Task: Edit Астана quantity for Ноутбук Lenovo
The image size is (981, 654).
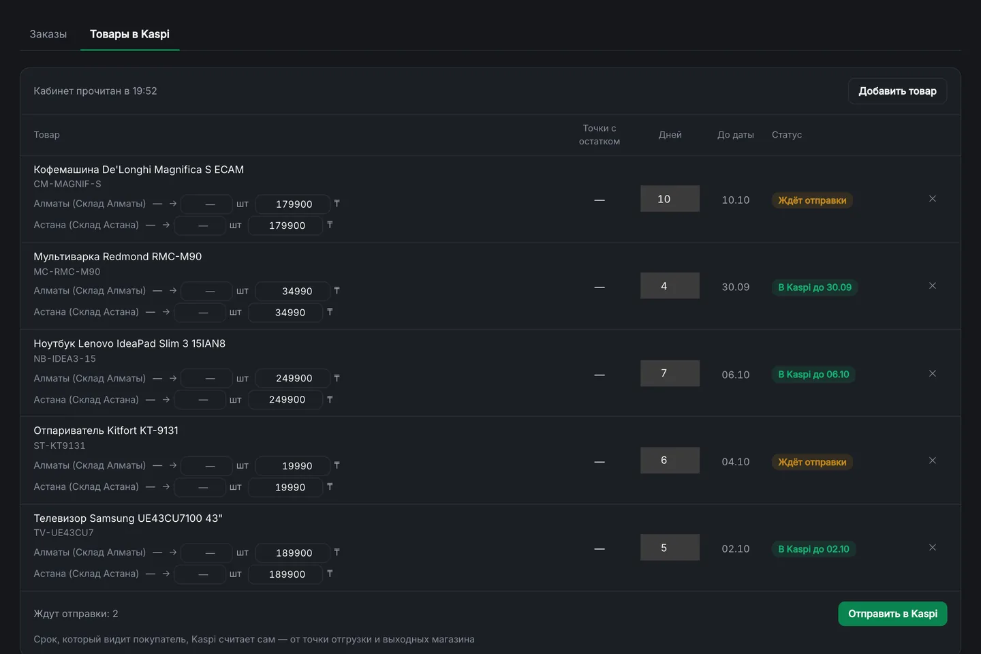Action: pyautogui.click(x=200, y=400)
